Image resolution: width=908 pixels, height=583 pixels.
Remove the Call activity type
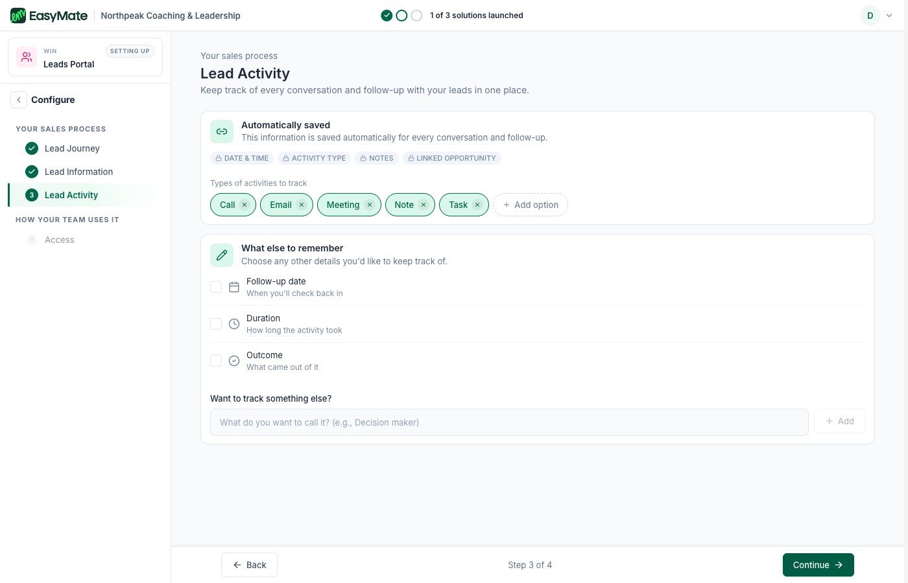pyautogui.click(x=245, y=205)
